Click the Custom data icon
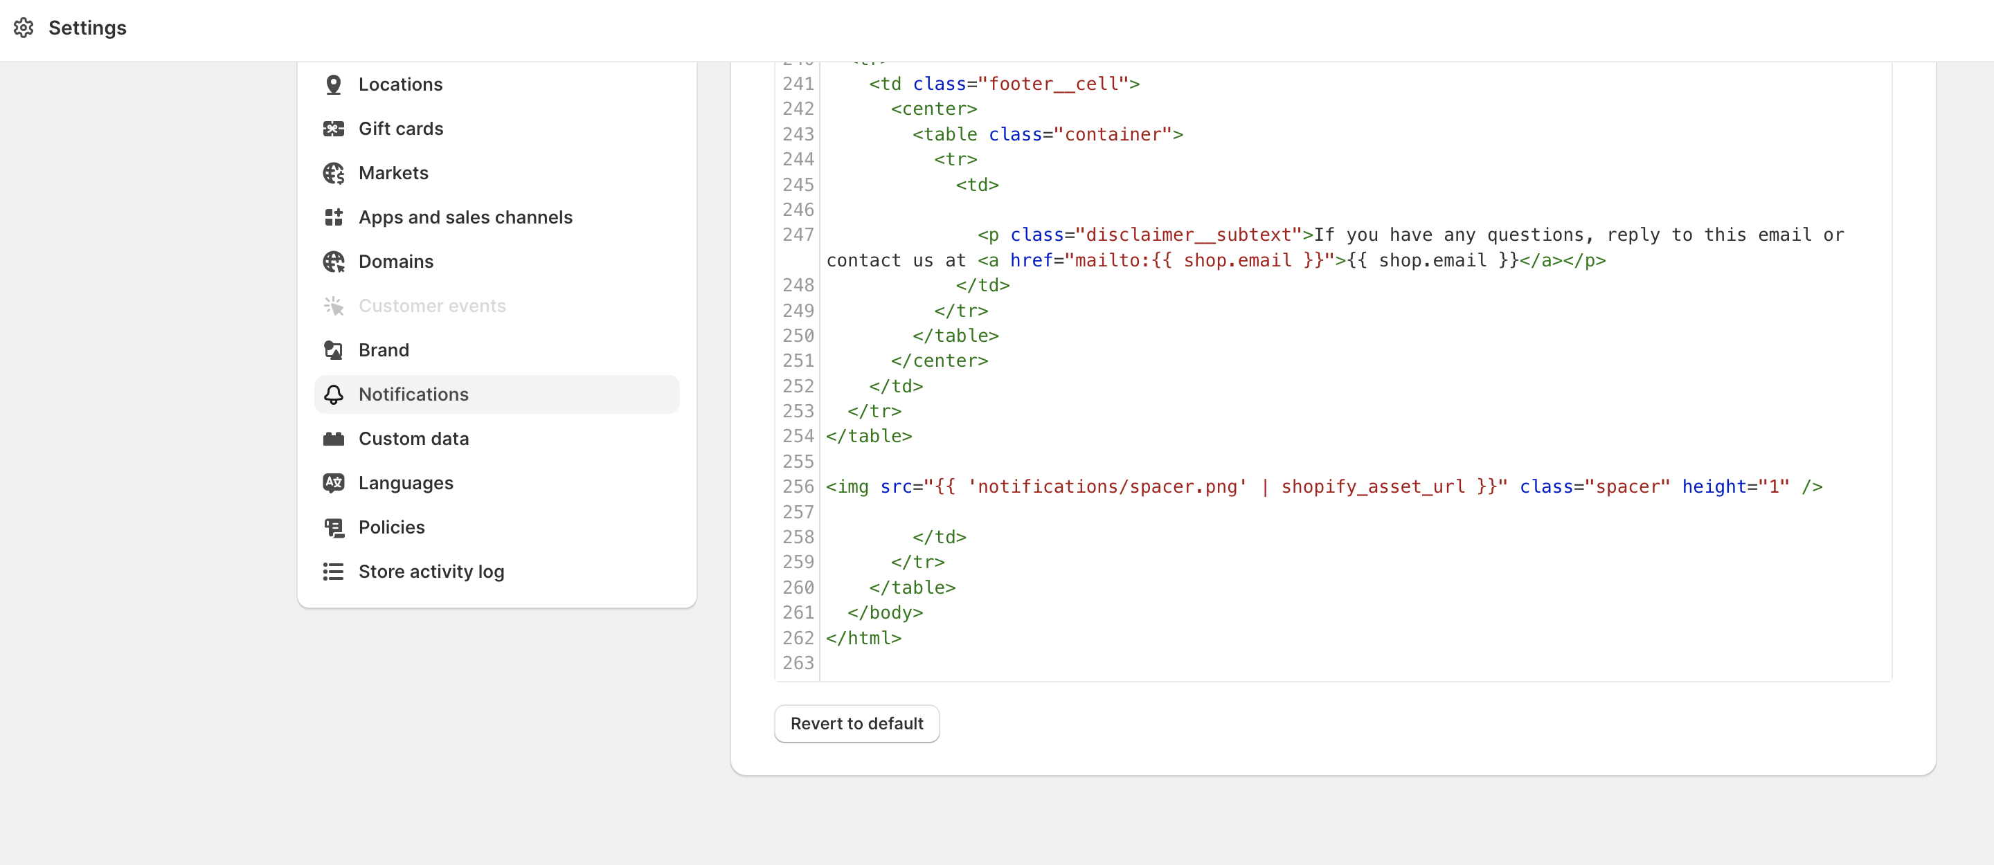This screenshot has width=1994, height=865. [x=333, y=439]
